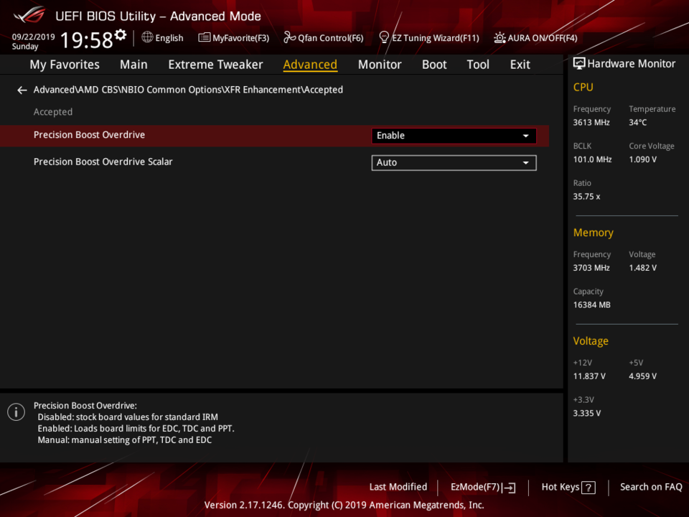
Task: Click the MyFavorite list icon
Action: tap(205, 37)
